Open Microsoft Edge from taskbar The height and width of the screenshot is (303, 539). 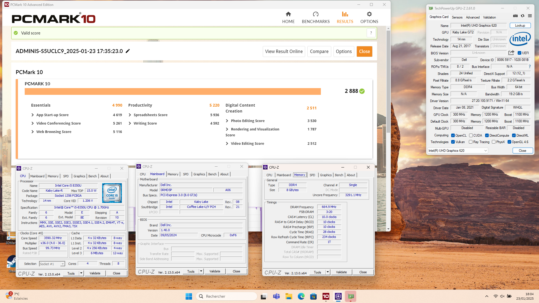pos(301,296)
